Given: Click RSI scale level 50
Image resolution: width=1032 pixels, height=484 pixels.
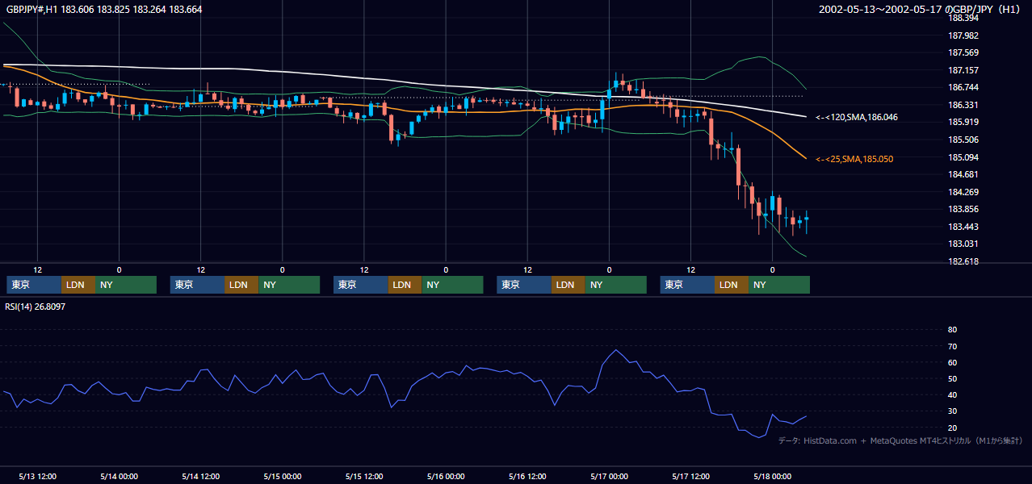Looking at the screenshot, I should (x=952, y=378).
